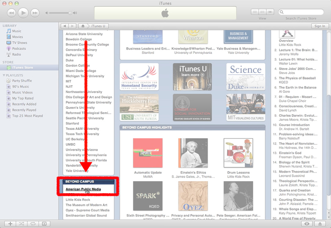Click the iTunes U breadcrumb
Image resolution: width=331 pixels, height=228 pixels.
pos(98,26)
